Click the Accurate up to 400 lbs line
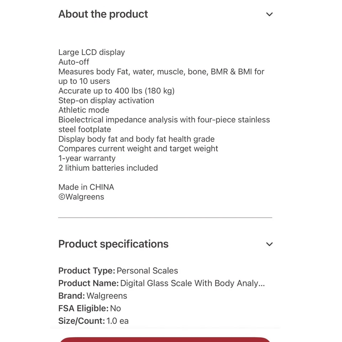The height and width of the screenshot is (342, 342). coord(116,91)
